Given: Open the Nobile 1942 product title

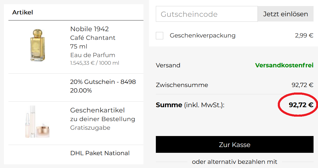Looking at the screenshot, I should [89, 29].
